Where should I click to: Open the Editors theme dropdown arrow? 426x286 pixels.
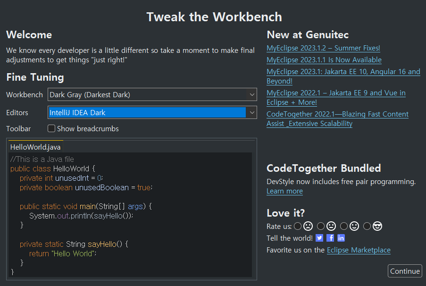[252, 112]
